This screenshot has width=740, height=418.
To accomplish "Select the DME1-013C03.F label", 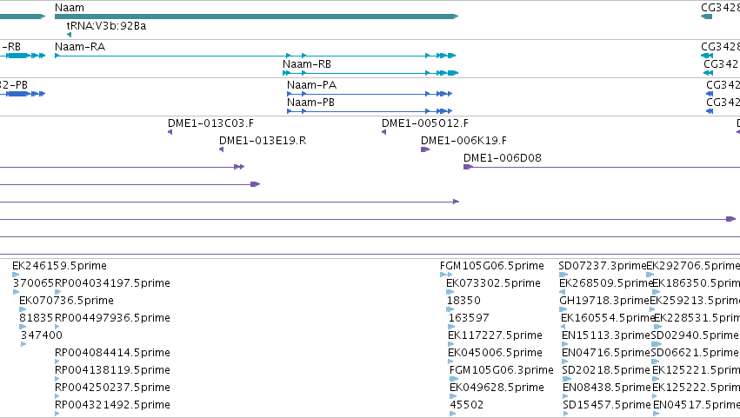I will pos(210,123).
